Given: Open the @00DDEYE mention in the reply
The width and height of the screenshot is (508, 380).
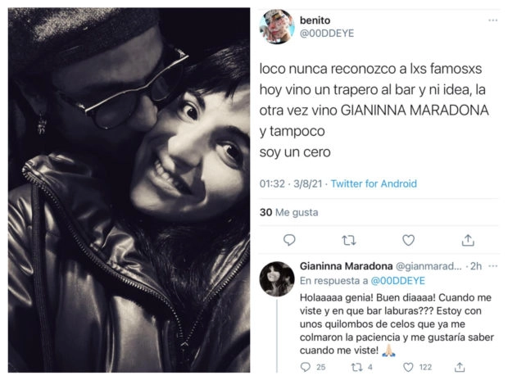Looking at the screenshot, I should click(397, 281).
